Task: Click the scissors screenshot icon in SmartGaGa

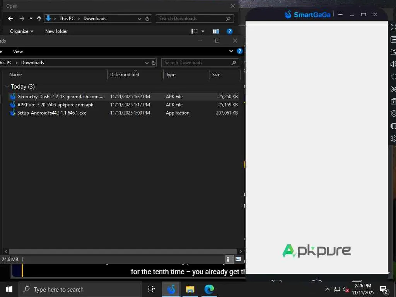Action: 393,89
